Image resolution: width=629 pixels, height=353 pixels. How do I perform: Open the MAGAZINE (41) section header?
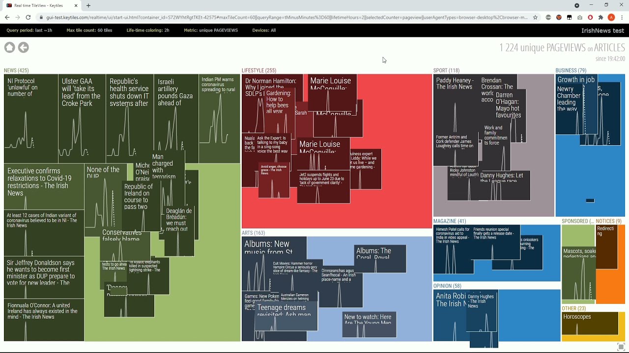[x=450, y=221]
